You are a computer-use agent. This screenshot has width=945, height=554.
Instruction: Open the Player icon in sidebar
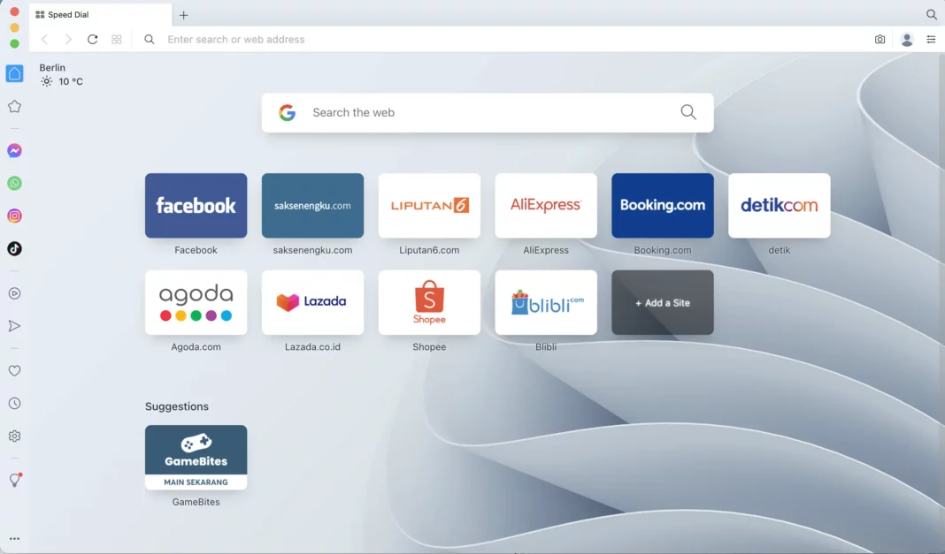pos(14,293)
